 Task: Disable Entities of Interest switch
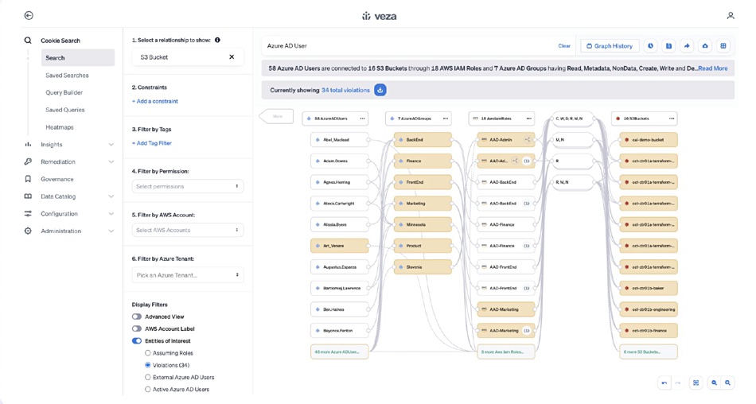137,341
